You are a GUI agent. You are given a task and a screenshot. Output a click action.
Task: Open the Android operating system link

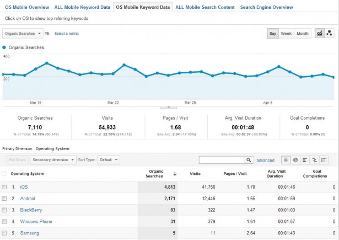(28, 199)
